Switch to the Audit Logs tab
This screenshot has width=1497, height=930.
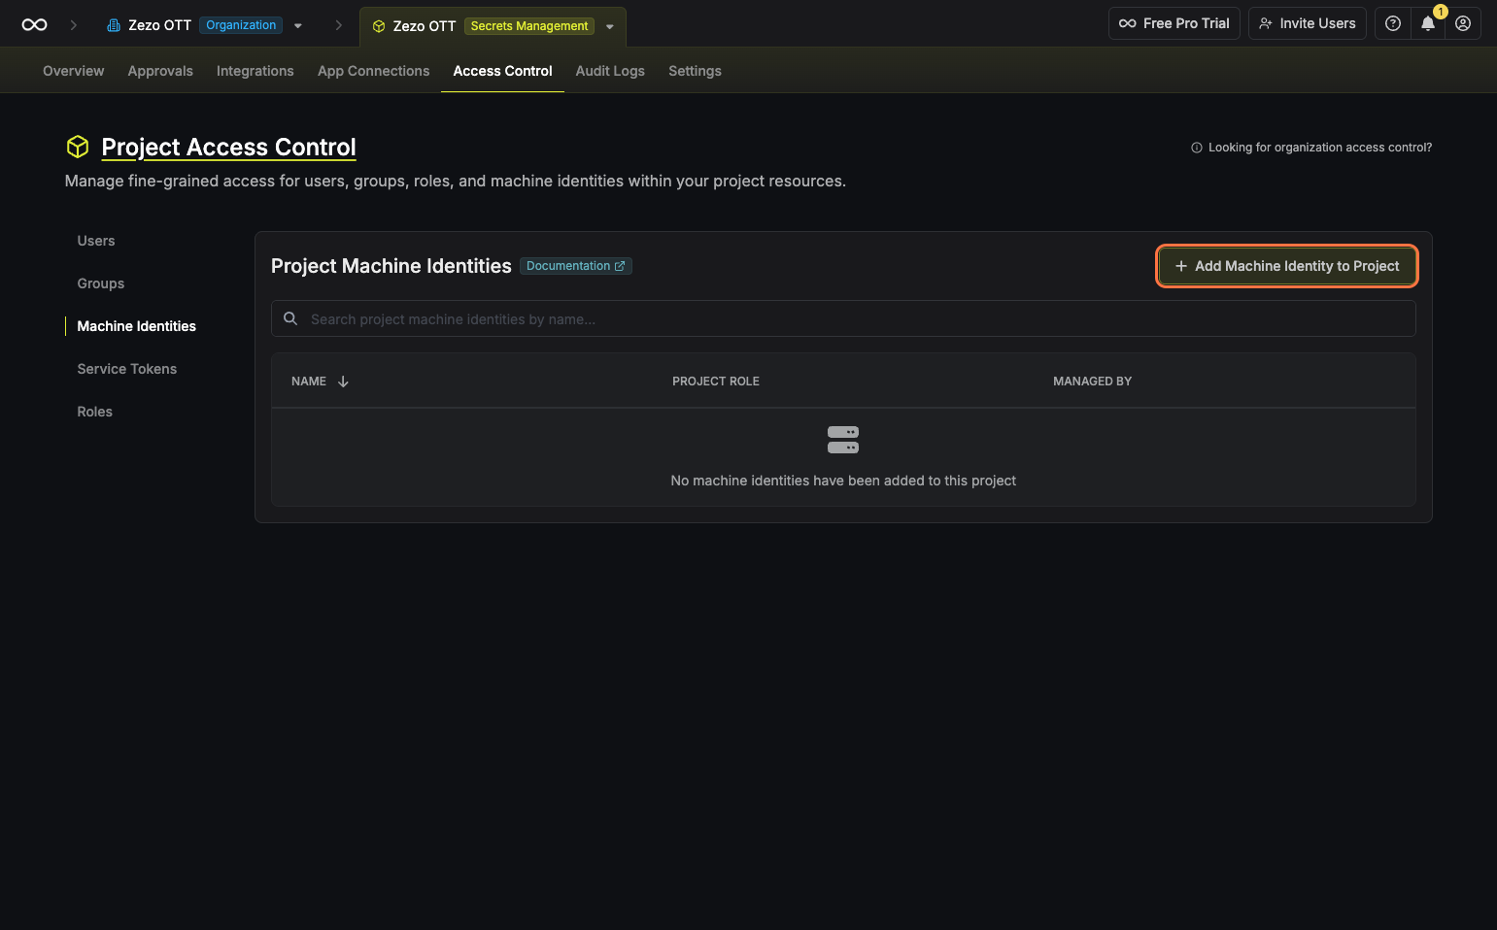(x=609, y=71)
